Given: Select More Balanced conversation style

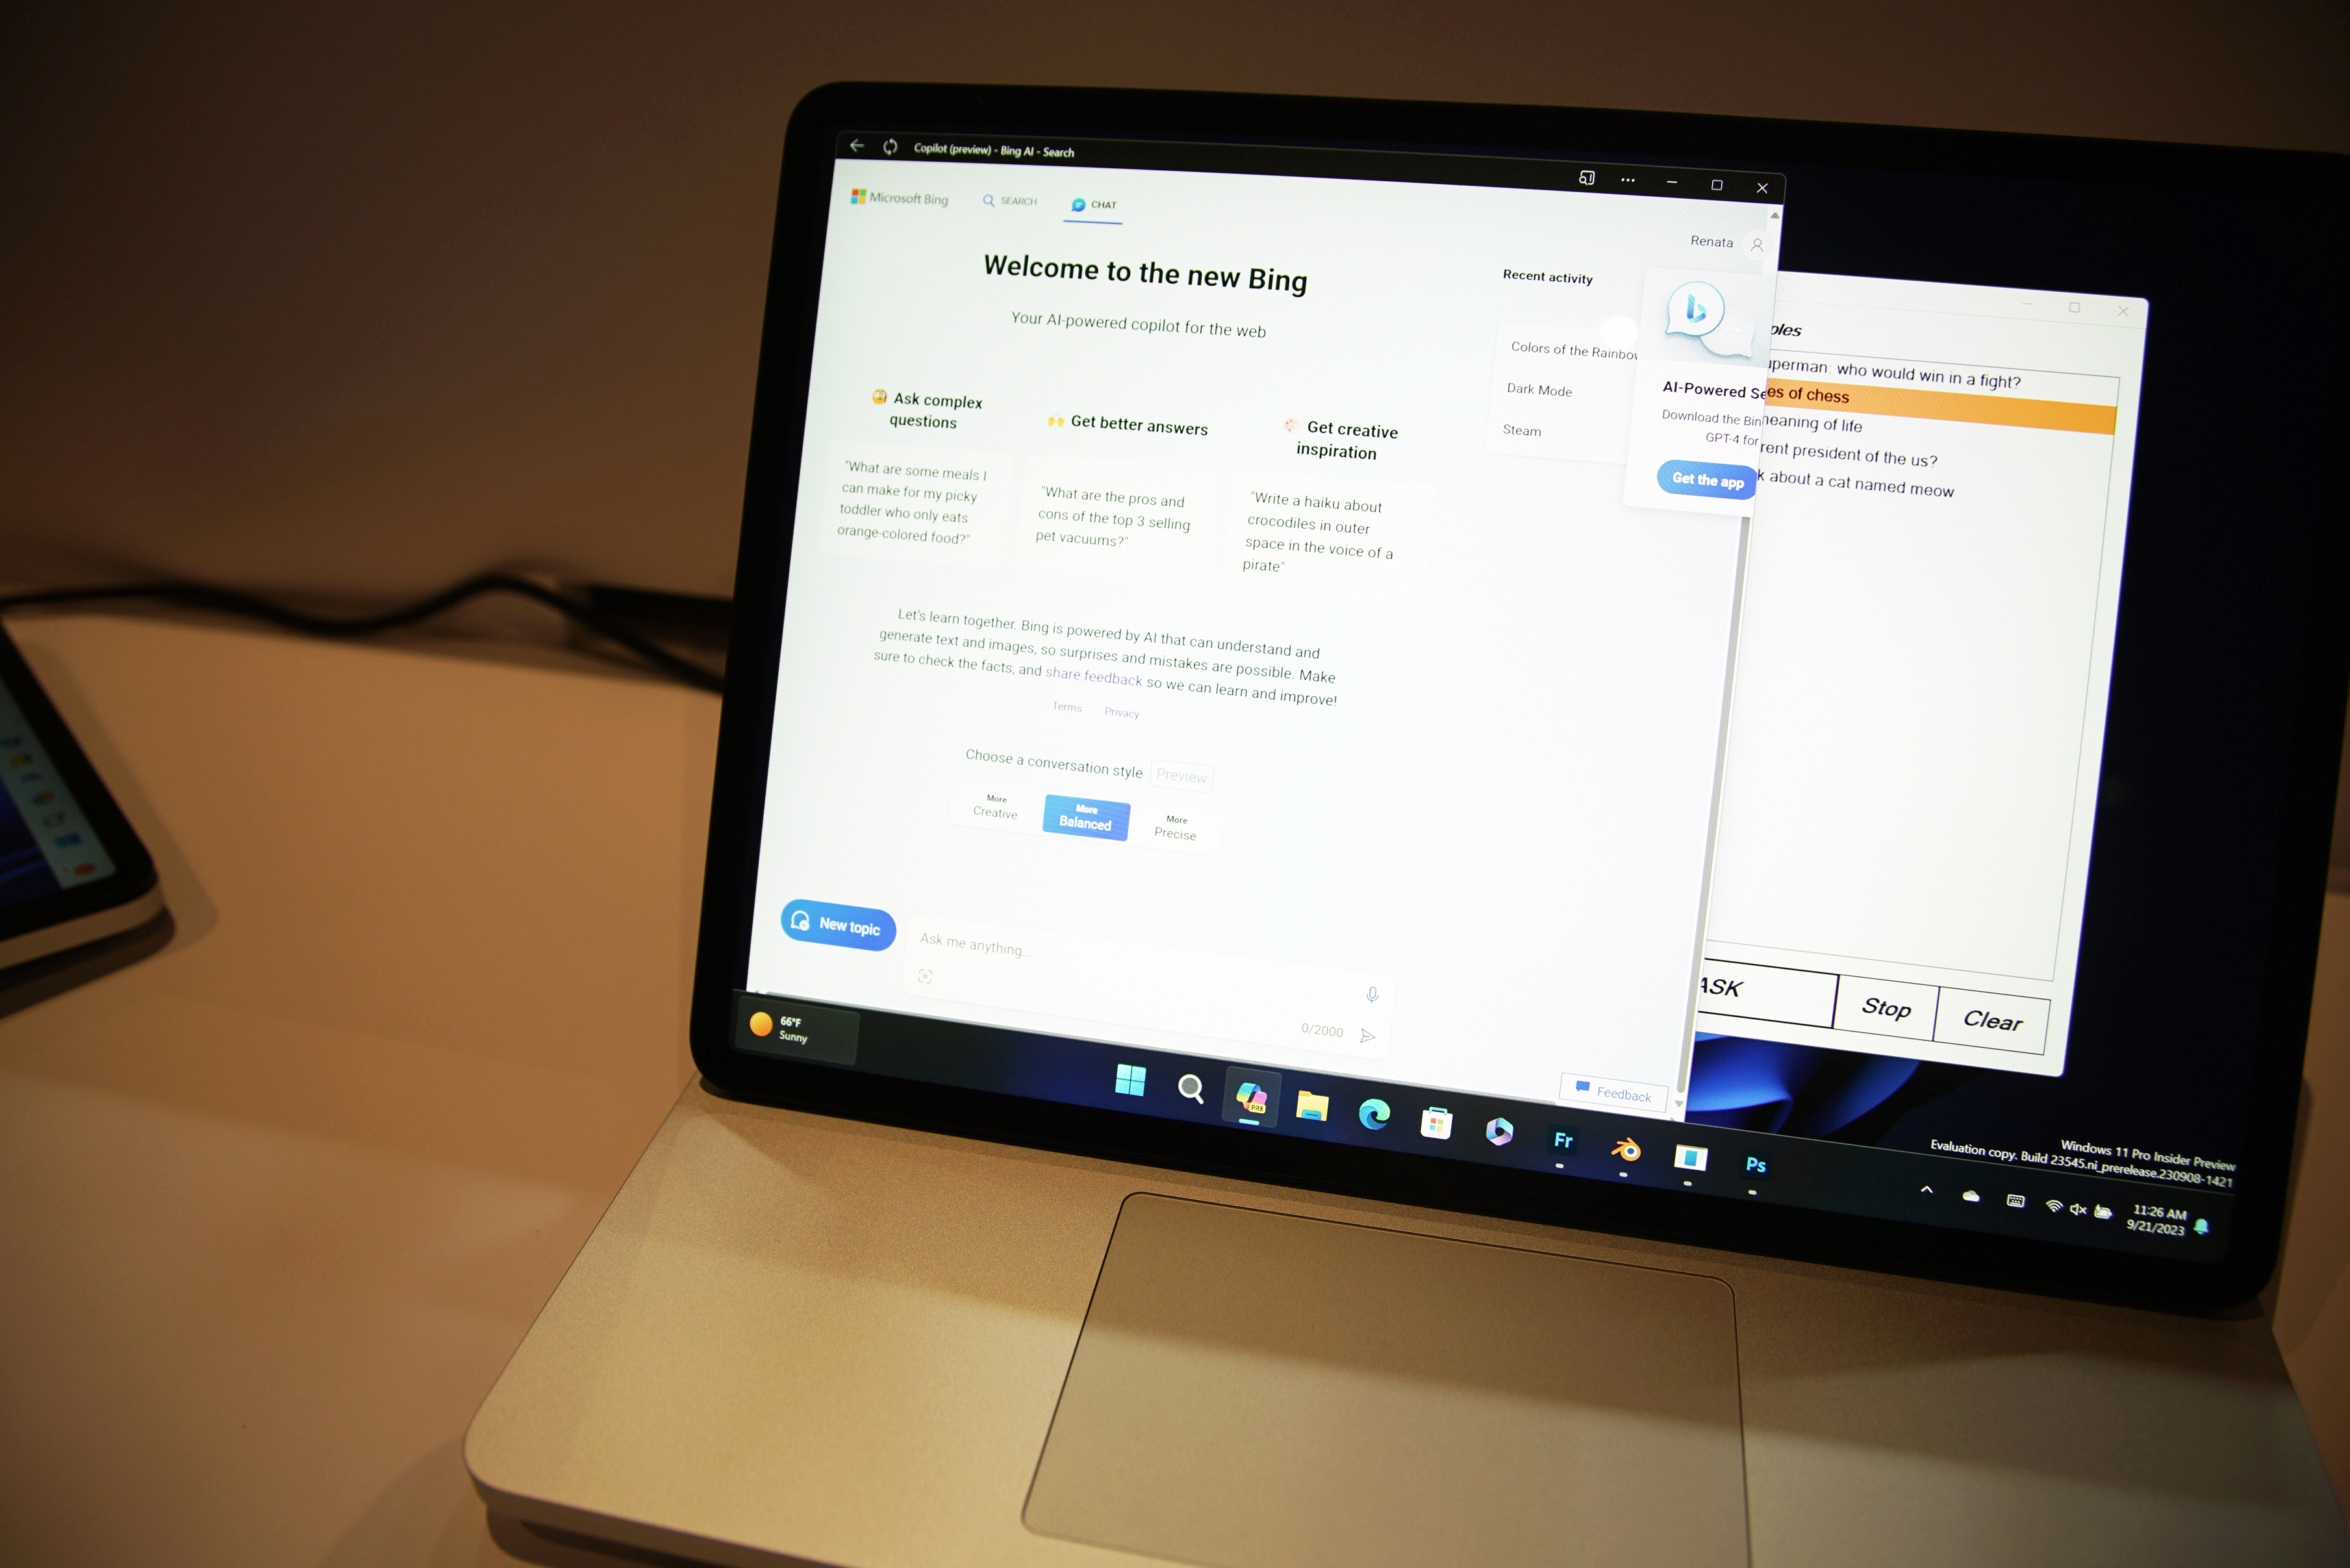Looking at the screenshot, I should pyautogui.click(x=1085, y=814).
